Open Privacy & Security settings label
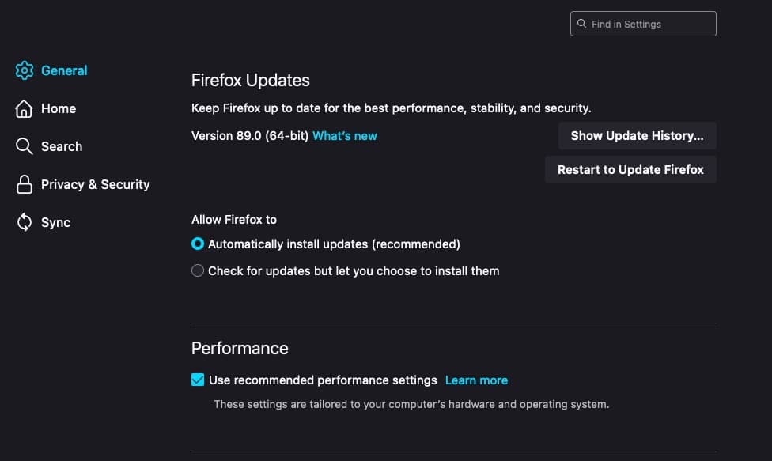 click(x=95, y=184)
